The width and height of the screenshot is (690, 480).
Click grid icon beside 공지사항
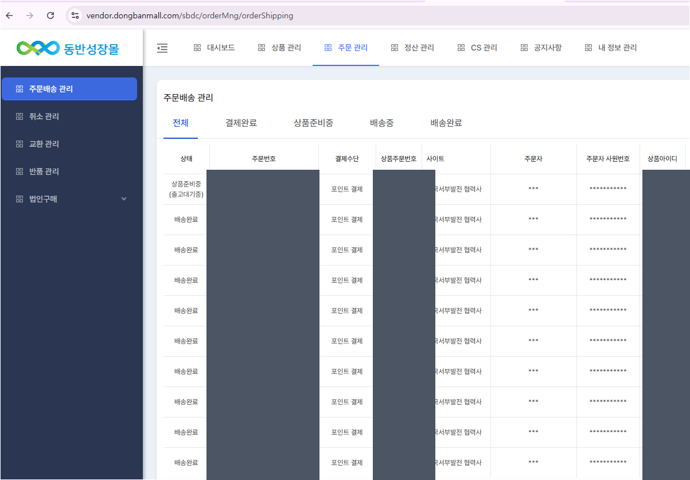(524, 48)
